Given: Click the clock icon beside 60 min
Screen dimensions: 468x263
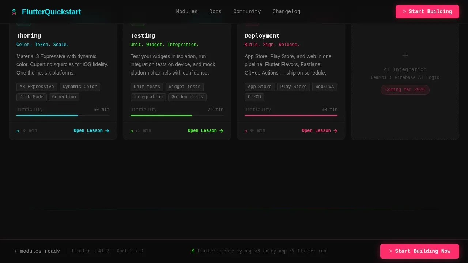Looking at the screenshot, I should point(18,131).
